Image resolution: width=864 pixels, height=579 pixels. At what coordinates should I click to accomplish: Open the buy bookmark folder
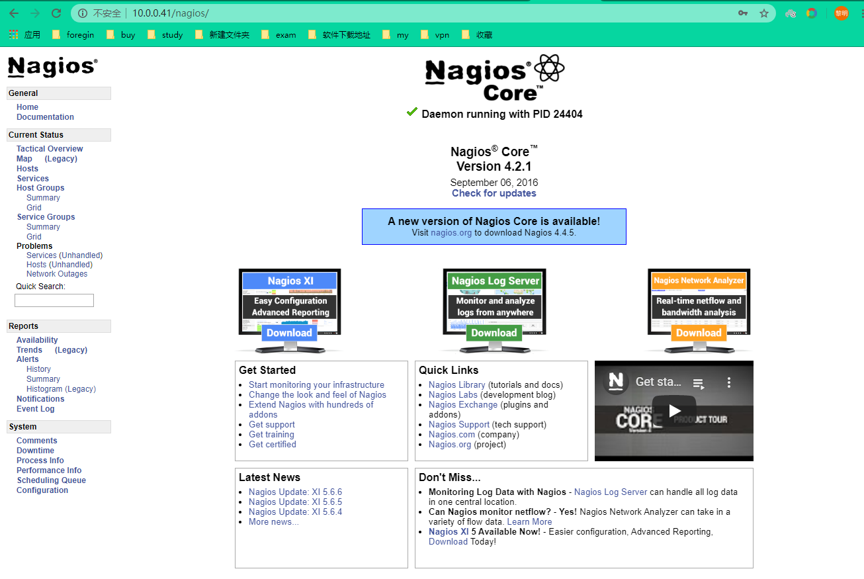121,34
